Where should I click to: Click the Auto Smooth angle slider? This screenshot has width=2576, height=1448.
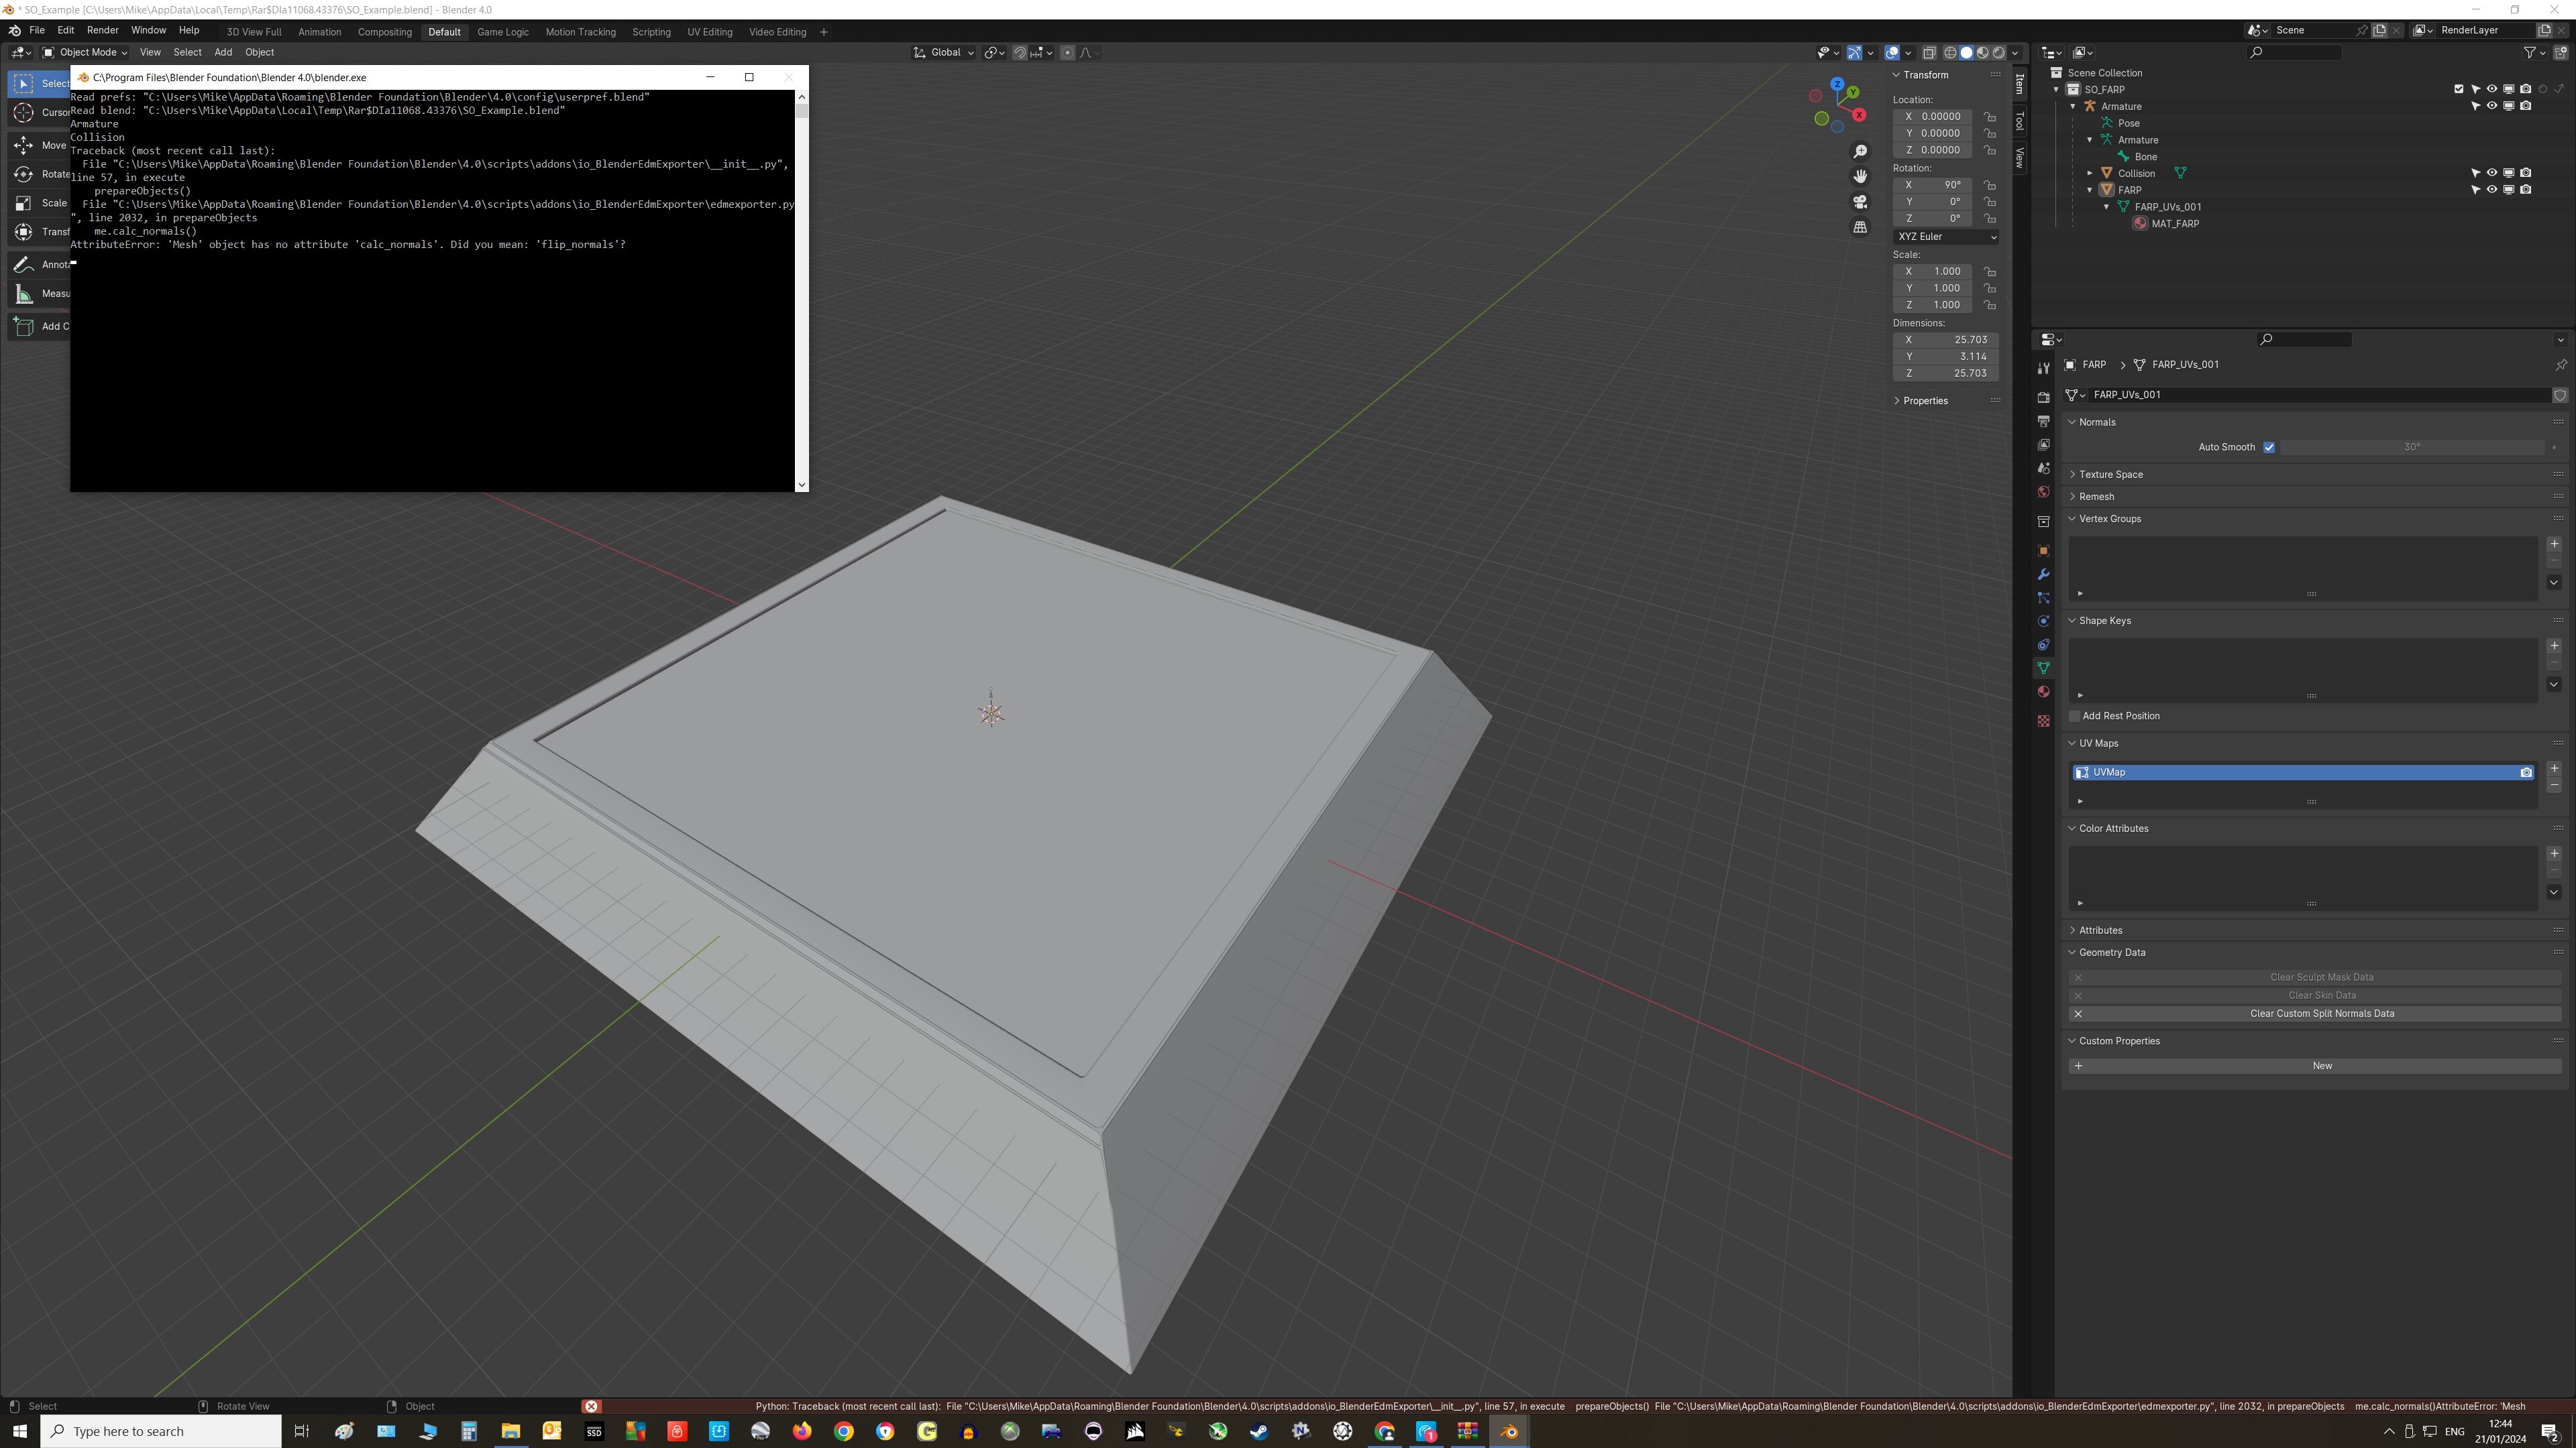(x=2413, y=448)
